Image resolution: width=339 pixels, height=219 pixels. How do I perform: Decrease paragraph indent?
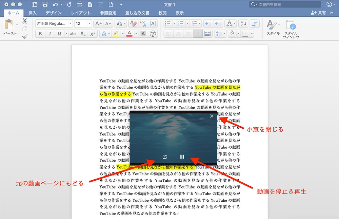[x=208, y=24]
